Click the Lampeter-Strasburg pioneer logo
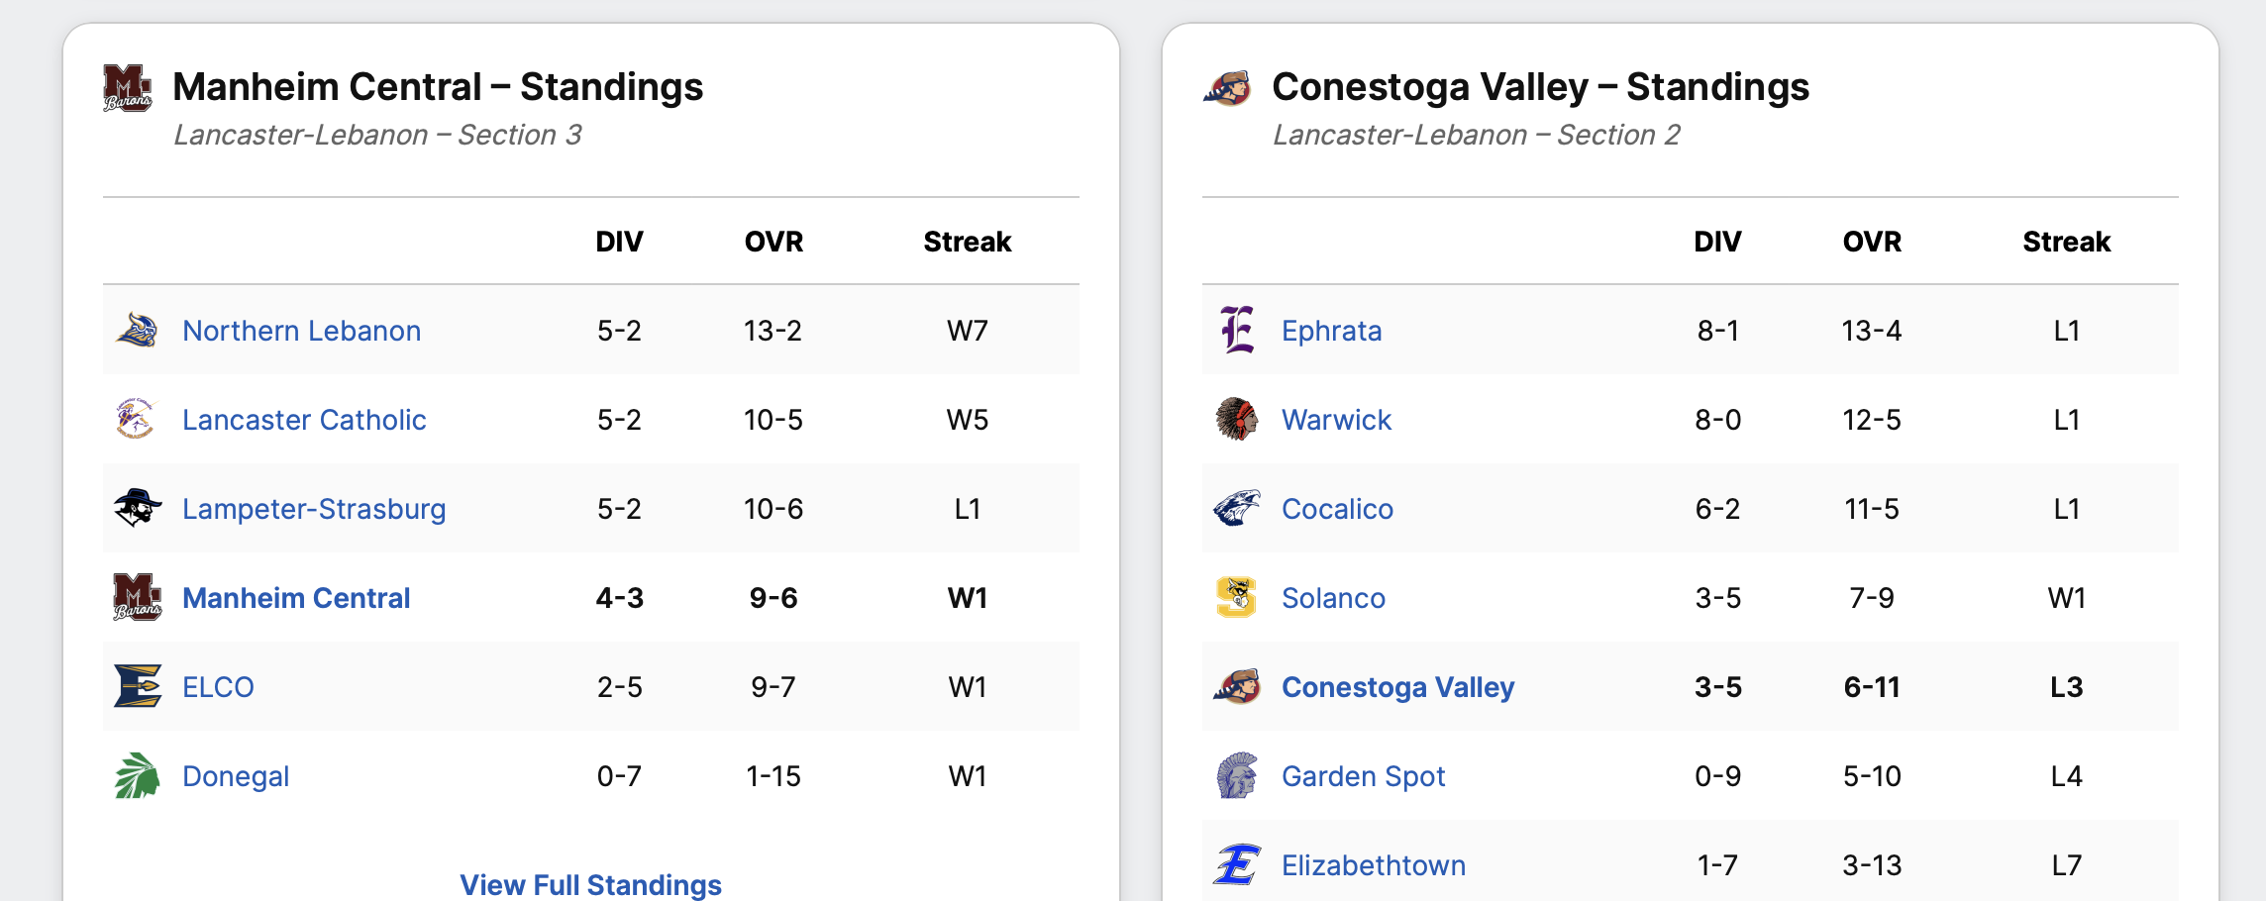 click(x=137, y=508)
